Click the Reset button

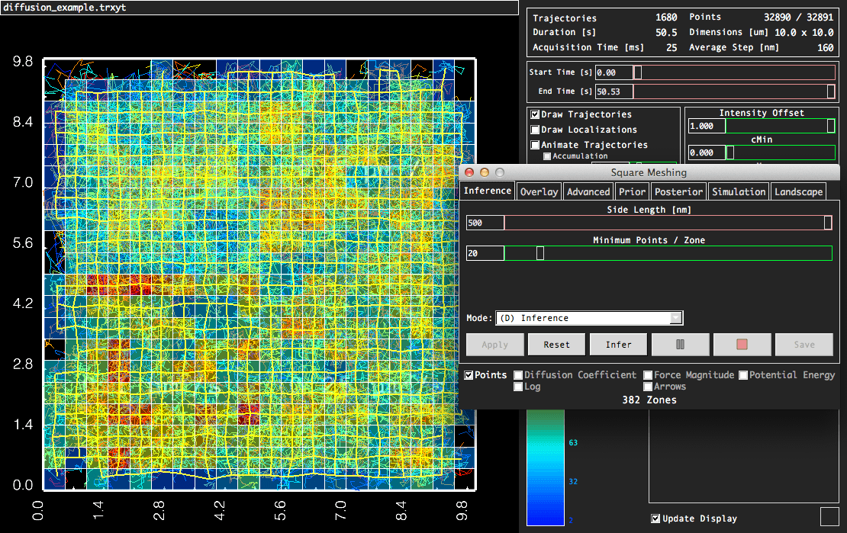[556, 345]
